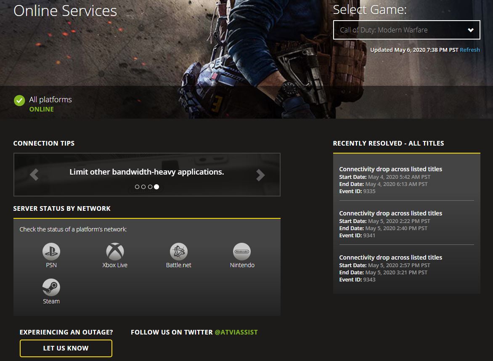The width and height of the screenshot is (493, 361).
Task: Click the PSN label text
Action: (x=51, y=265)
